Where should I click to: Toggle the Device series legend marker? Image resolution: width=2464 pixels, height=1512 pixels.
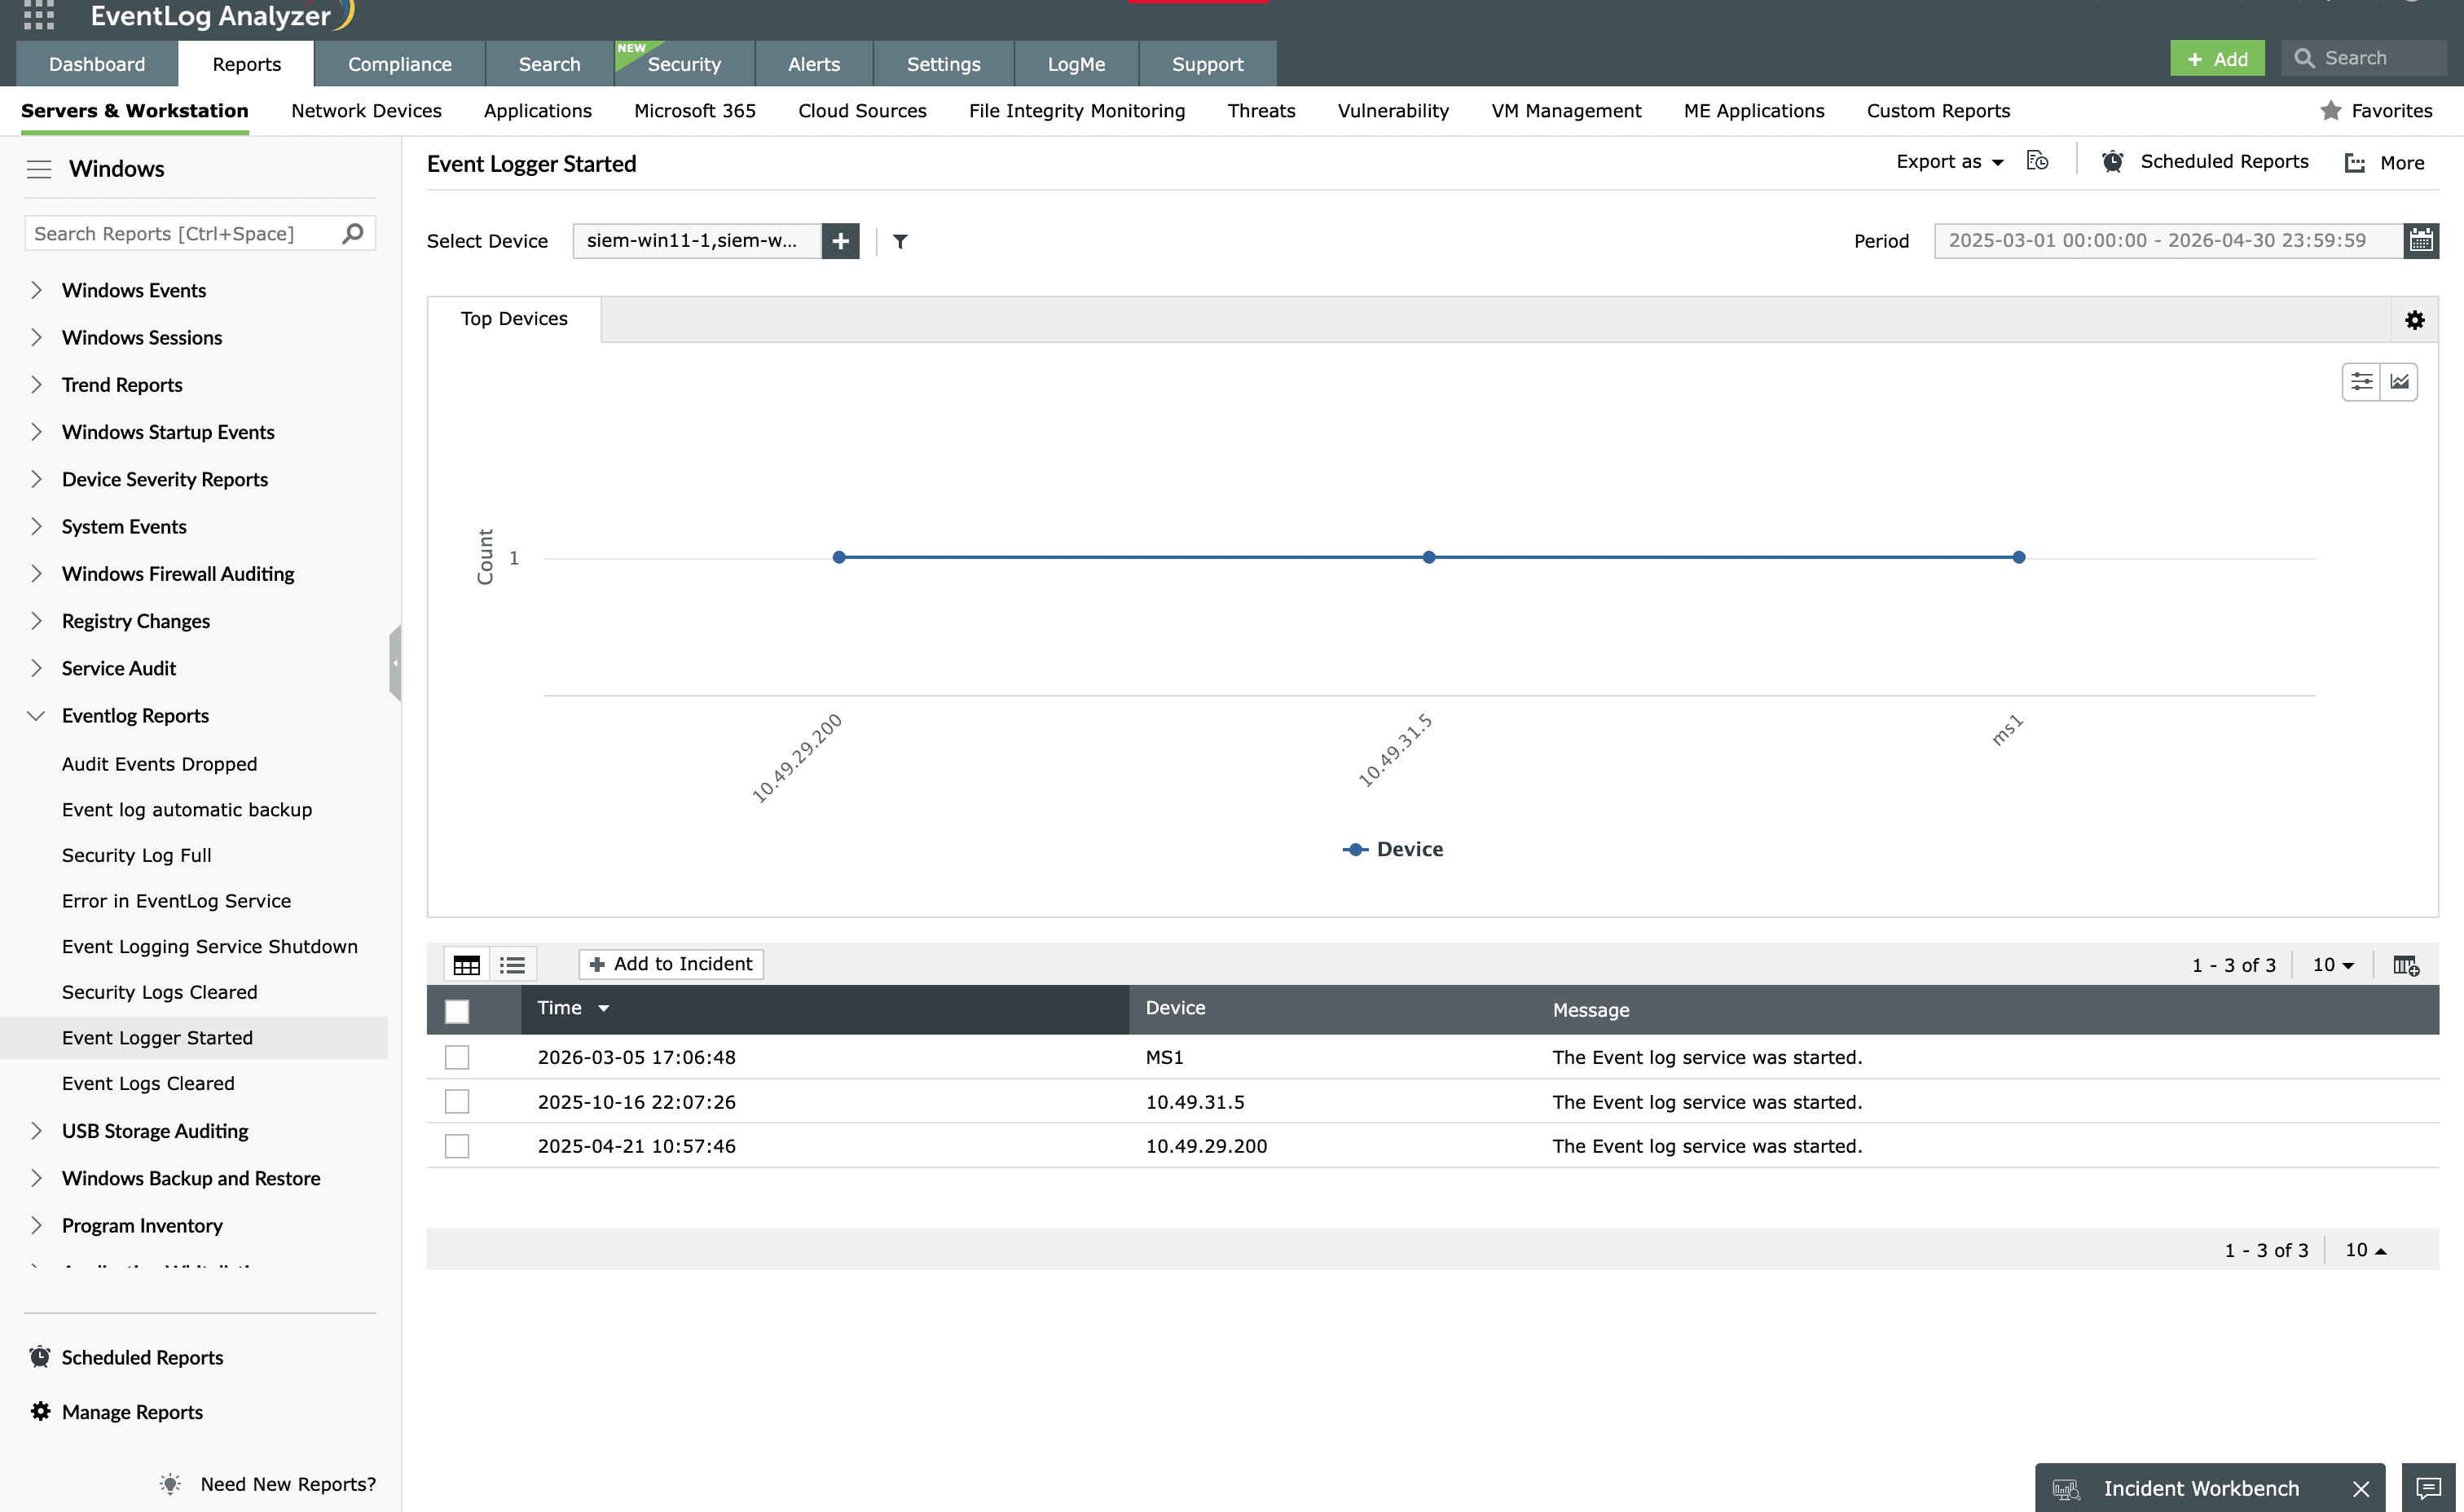pyautogui.click(x=1355, y=849)
